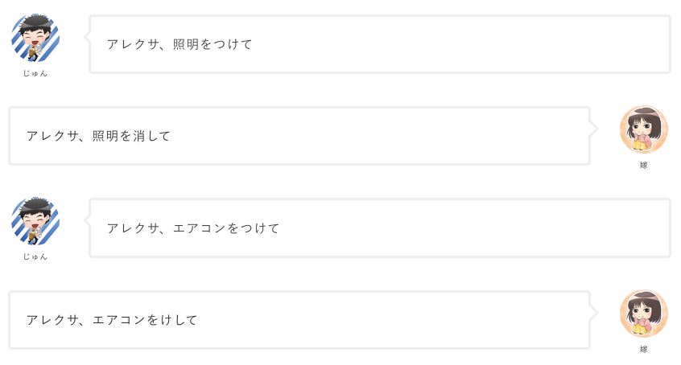The image size is (681, 365).
Task: Click the text 「アレクサ、エアコンをつけて」
Action: click(193, 228)
